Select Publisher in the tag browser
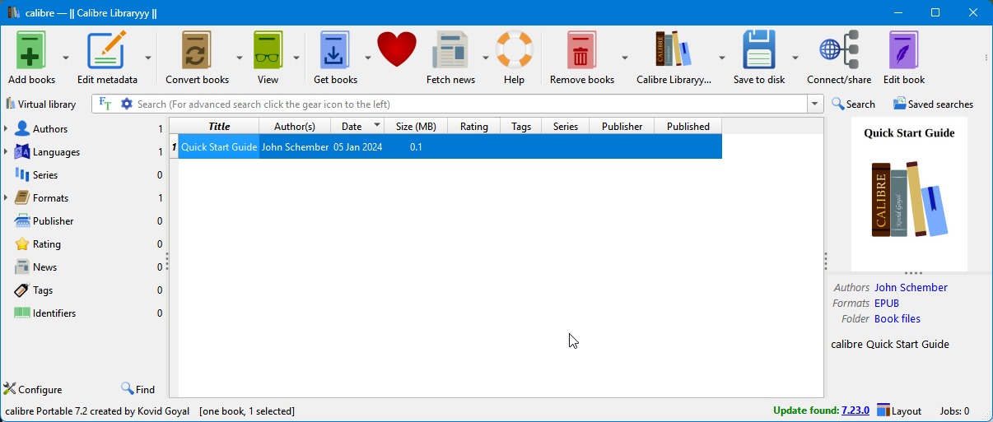This screenshot has width=993, height=422. click(53, 221)
